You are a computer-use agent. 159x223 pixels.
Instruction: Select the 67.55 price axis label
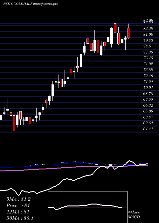(x=148, y=99)
